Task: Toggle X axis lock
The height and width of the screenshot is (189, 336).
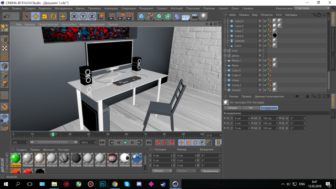Action: coord(74,16)
